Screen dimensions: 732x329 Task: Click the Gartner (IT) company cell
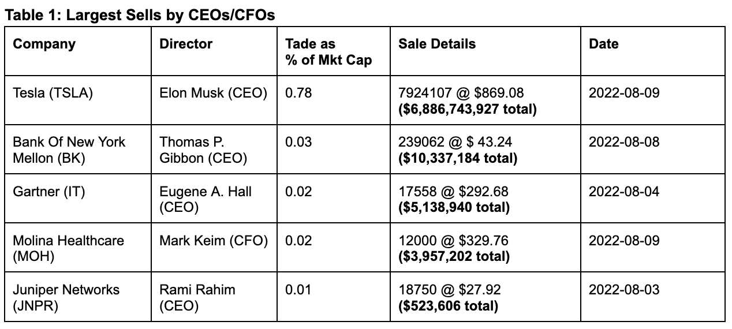coord(79,198)
